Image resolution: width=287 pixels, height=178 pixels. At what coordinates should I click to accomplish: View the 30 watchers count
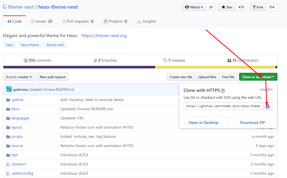pos(211,7)
